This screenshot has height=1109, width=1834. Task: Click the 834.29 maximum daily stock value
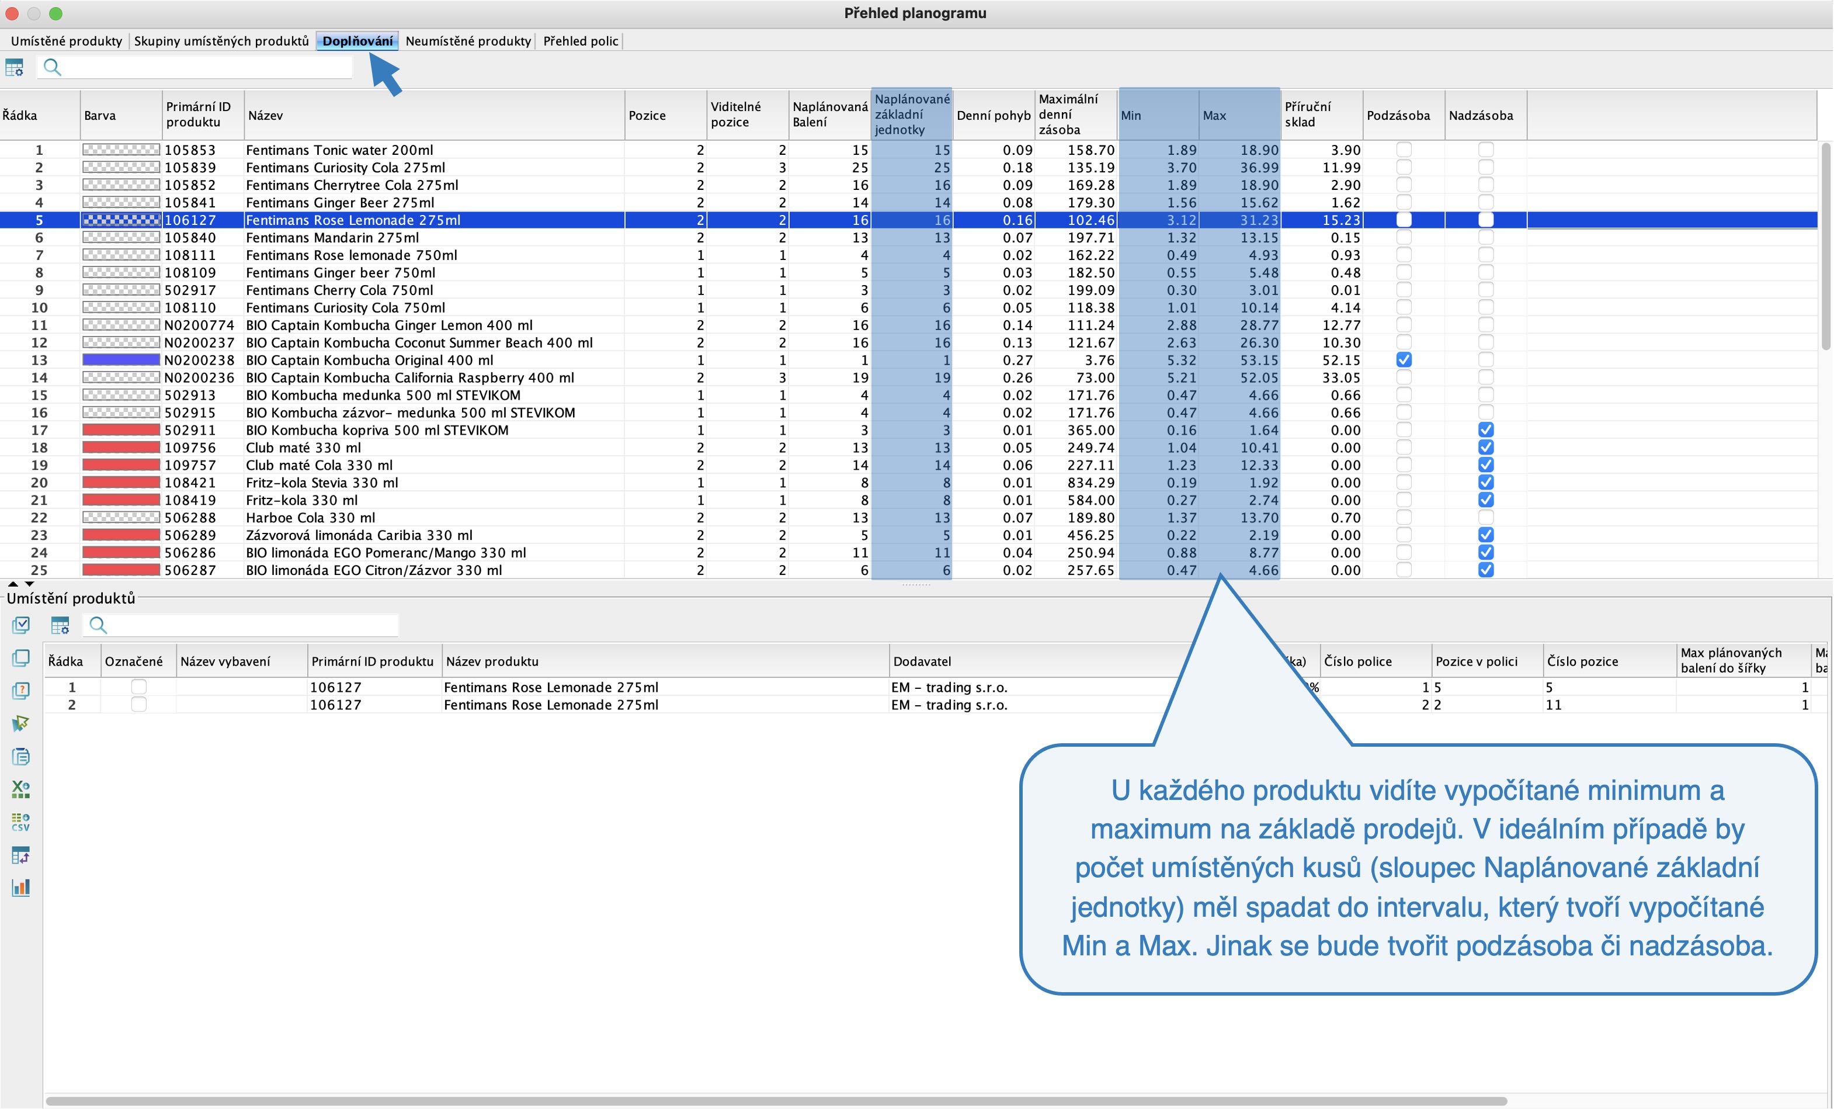pyautogui.click(x=1090, y=483)
